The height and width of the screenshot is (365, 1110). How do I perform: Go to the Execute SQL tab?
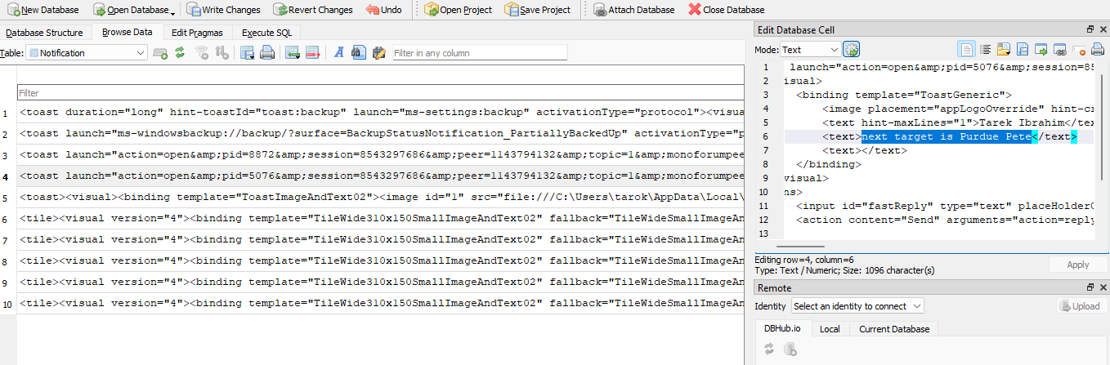pos(266,33)
